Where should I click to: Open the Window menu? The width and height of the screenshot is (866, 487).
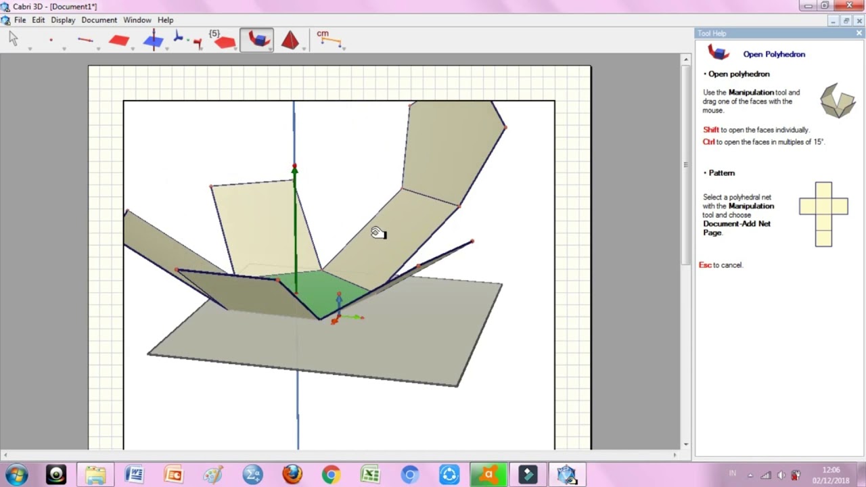[137, 20]
